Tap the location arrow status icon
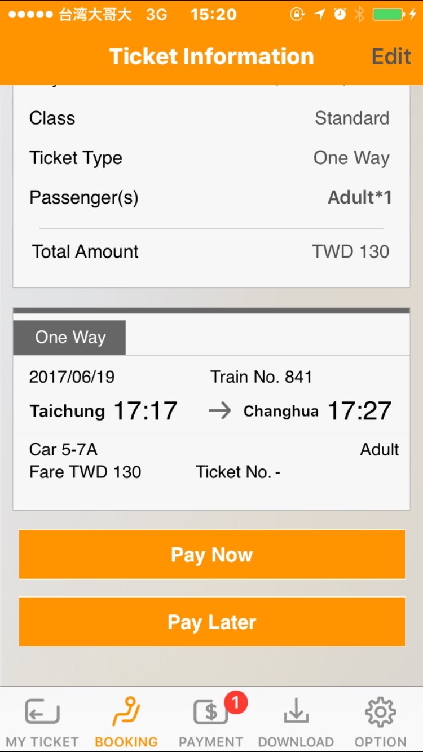423x752 pixels. point(320,15)
